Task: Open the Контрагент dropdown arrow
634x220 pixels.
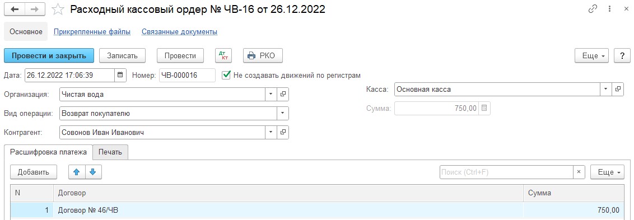Action: pos(271,132)
